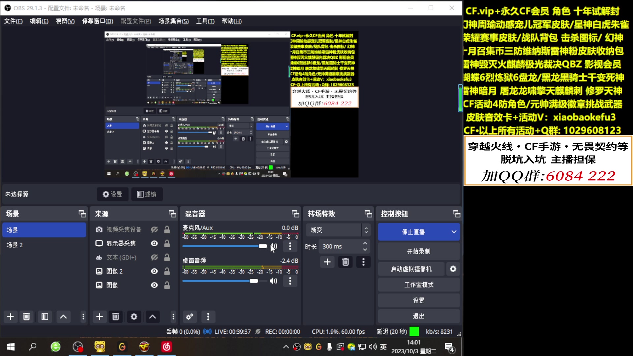633x356 pixels.
Task: Open 设置 in the controls panel
Action: pos(419,300)
